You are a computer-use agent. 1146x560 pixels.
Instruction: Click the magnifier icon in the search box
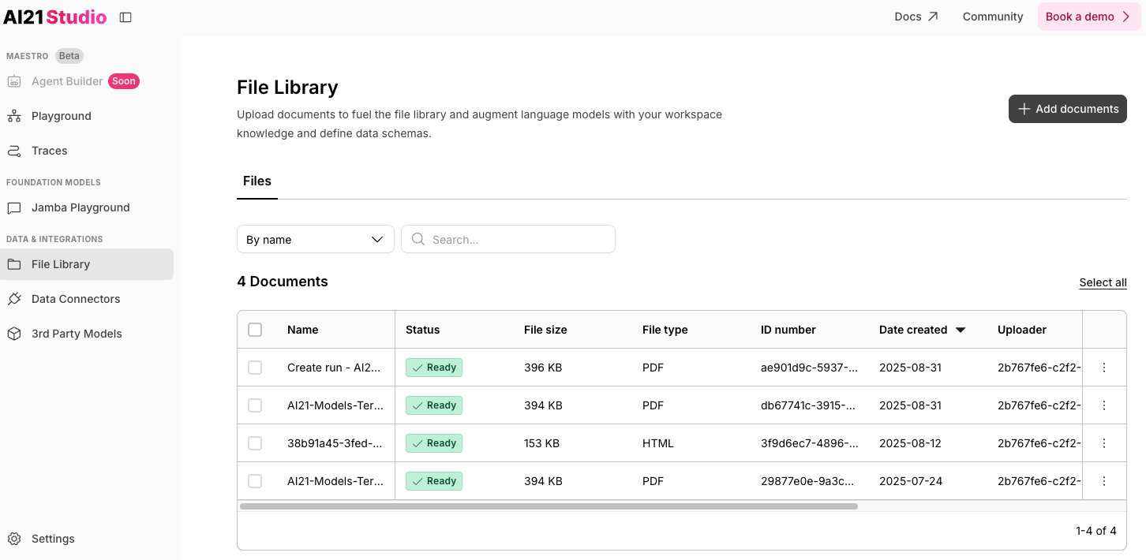(418, 239)
